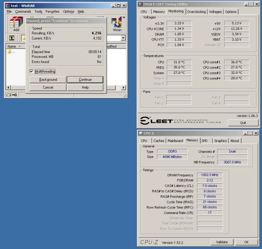Select the Monitoring tab in E-LEET
The width and height of the screenshot is (262, 249).
coord(176,11)
